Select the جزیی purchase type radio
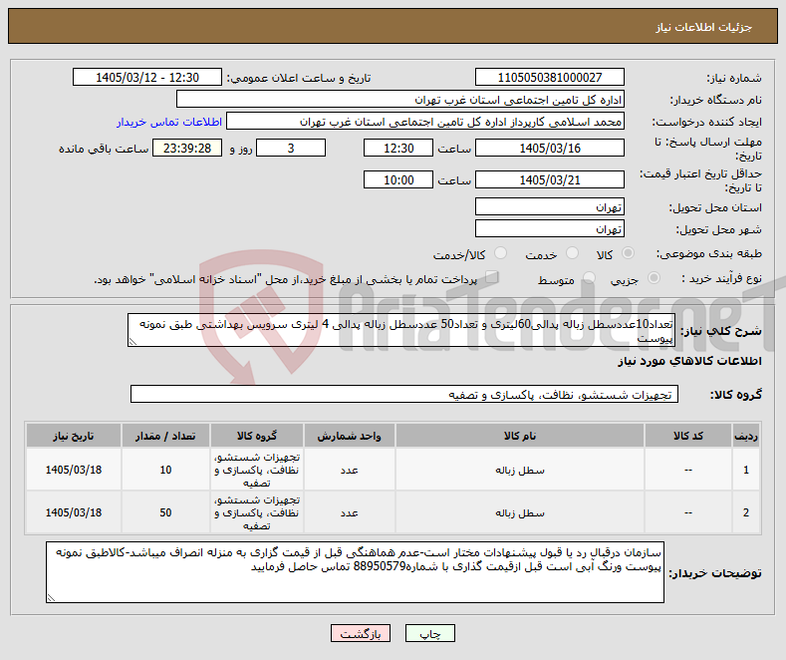This screenshot has height=660, width=786. point(654,278)
